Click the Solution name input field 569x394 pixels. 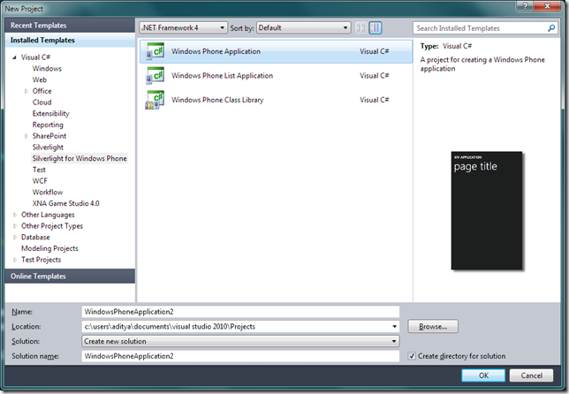(x=240, y=356)
